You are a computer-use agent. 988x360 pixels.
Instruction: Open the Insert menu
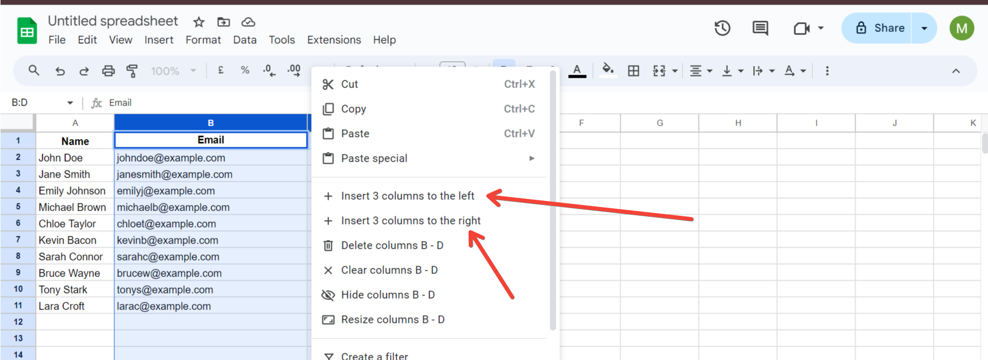159,40
